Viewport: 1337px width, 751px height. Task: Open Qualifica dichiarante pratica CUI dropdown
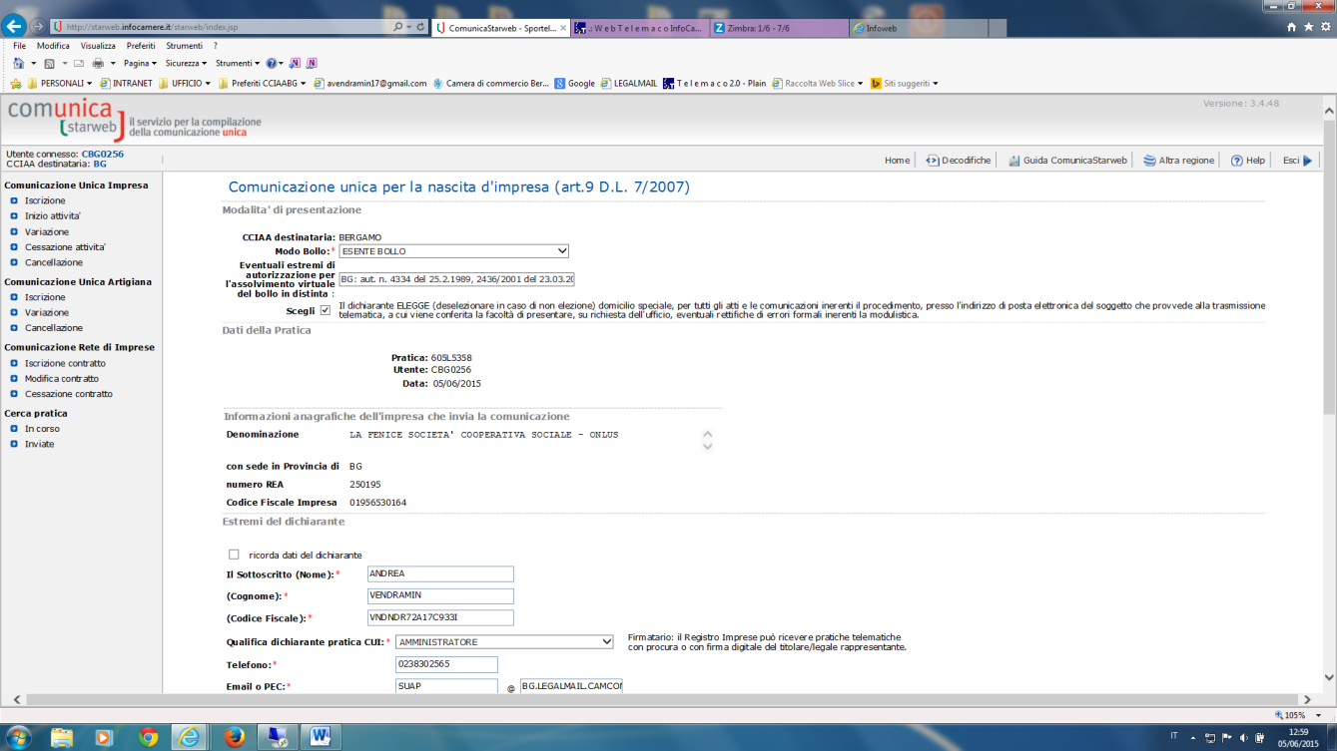click(504, 642)
